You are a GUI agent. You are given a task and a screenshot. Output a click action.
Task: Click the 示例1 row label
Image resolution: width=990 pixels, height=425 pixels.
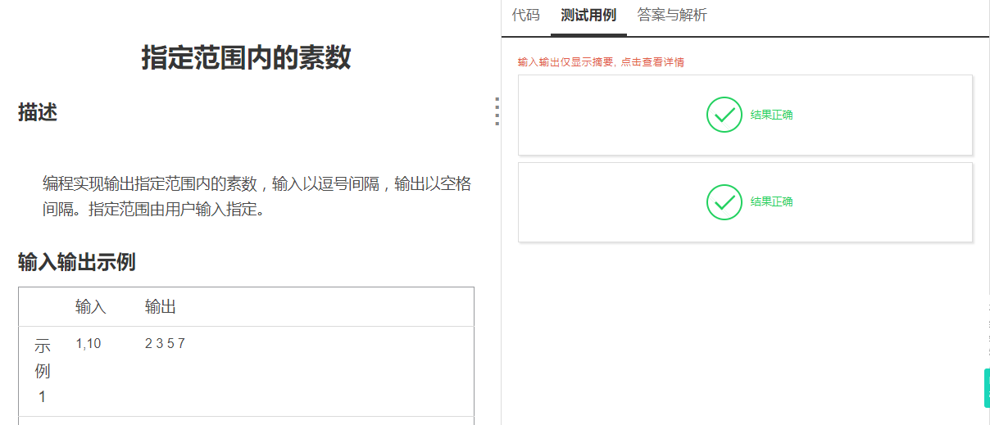pos(43,372)
